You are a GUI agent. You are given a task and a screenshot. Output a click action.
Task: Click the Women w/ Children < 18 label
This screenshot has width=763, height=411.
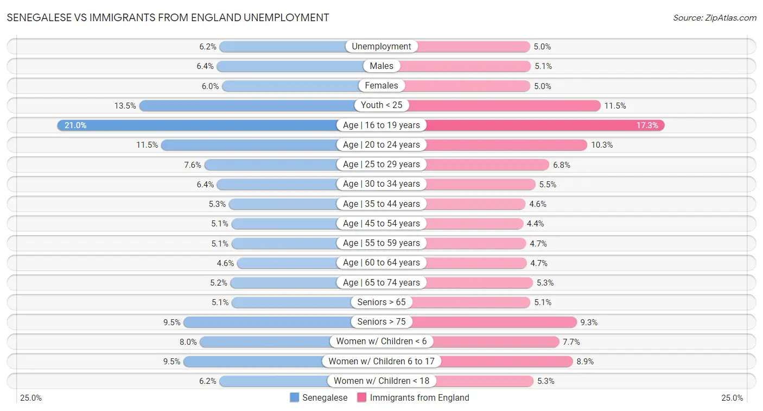click(x=381, y=381)
